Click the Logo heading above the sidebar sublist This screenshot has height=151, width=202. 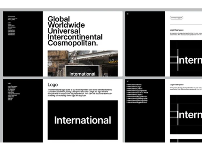coord(9,83)
